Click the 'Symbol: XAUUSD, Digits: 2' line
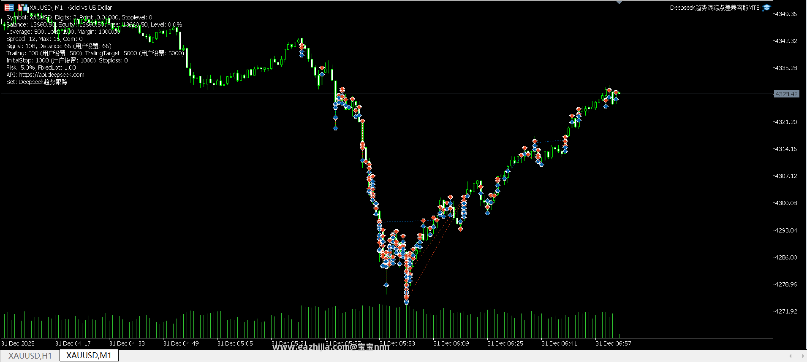This screenshot has height=362, width=807. tap(79, 17)
